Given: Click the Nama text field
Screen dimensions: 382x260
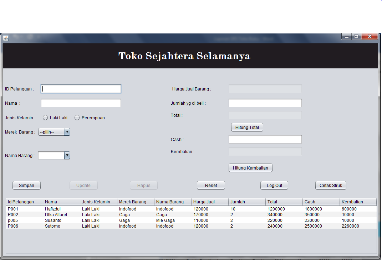Looking at the screenshot, I should pyautogui.click(x=81, y=103).
